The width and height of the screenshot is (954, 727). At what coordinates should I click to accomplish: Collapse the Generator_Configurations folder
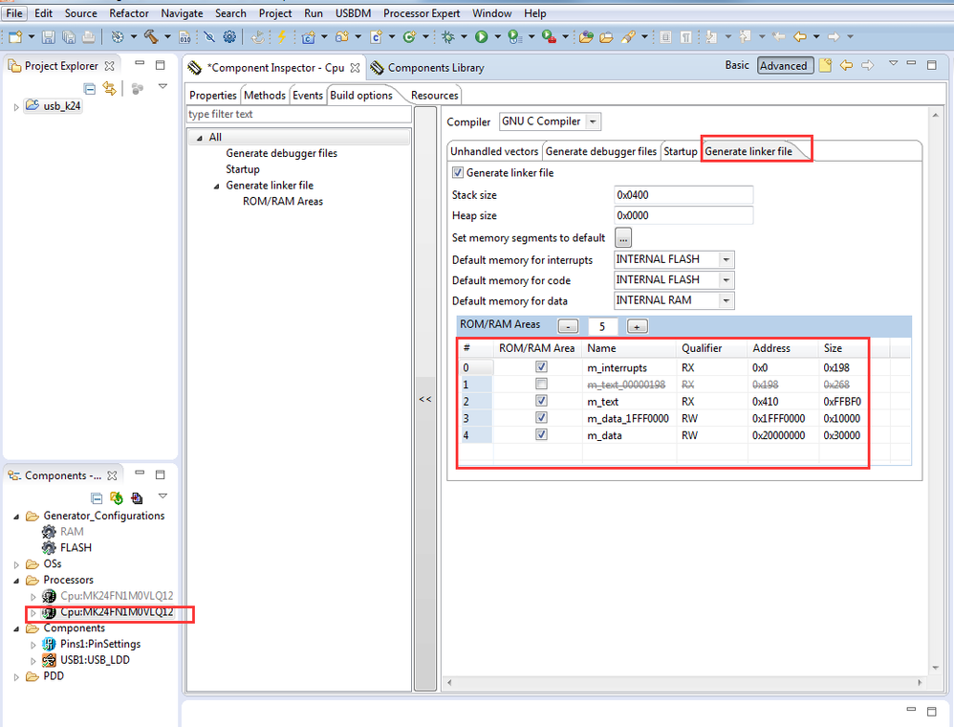16,517
